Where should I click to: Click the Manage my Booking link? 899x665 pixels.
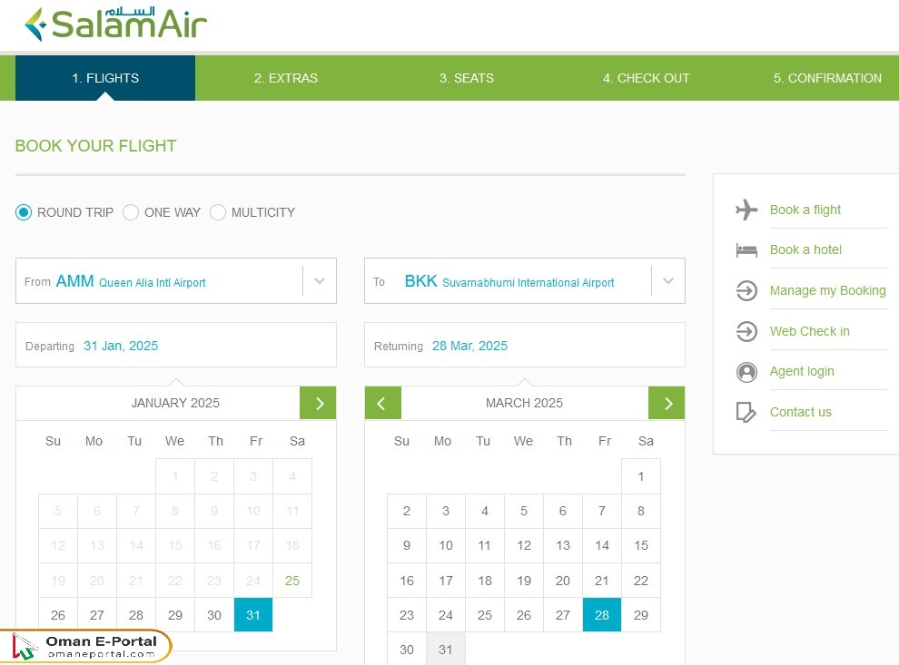pos(828,290)
